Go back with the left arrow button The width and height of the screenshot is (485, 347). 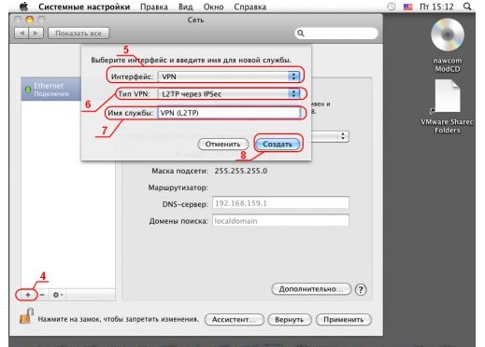point(21,33)
